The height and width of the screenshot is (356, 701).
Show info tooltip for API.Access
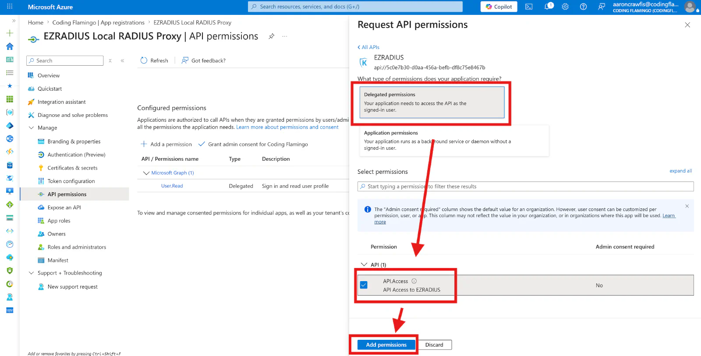pyautogui.click(x=414, y=281)
